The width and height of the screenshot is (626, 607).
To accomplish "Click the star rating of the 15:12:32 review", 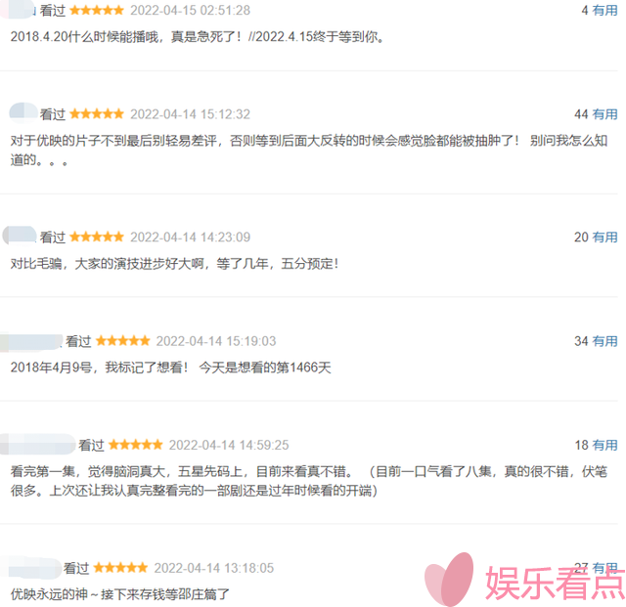I will click(x=97, y=114).
